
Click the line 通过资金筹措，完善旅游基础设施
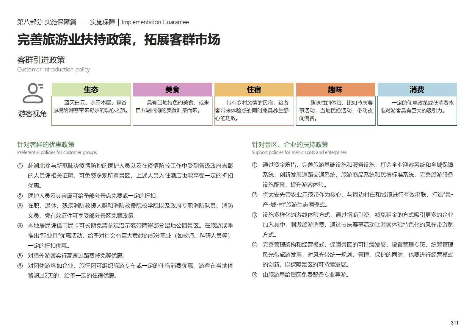[358, 165]
